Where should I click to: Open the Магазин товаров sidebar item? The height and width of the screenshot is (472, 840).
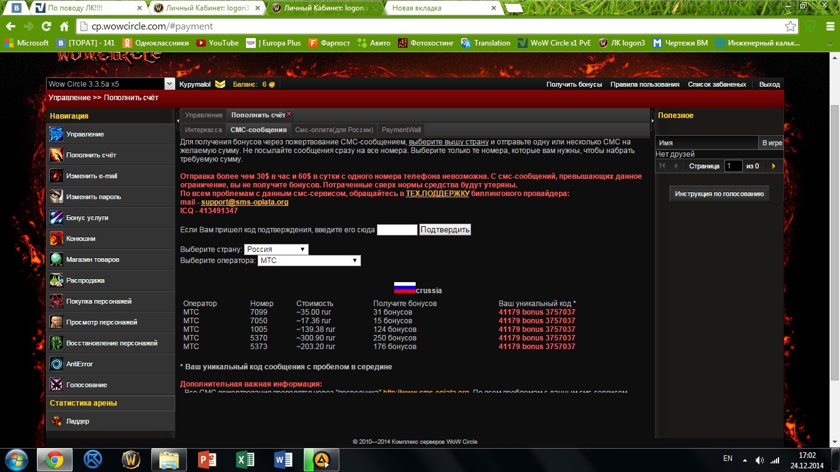point(92,259)
